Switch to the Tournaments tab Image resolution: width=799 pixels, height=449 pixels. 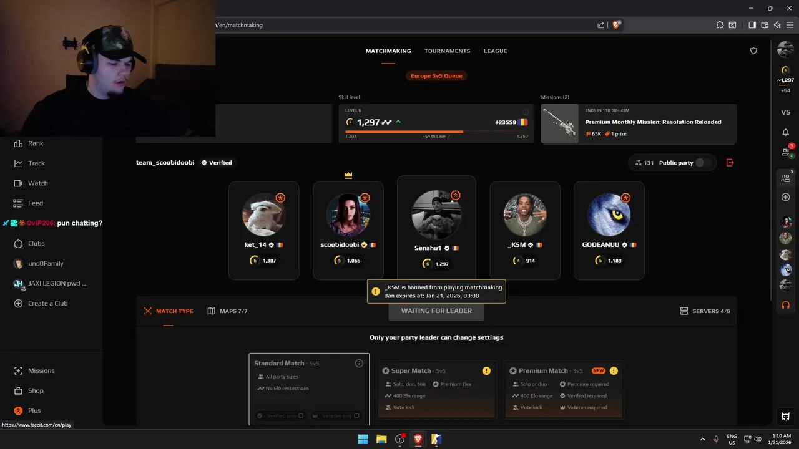[447, 51]
